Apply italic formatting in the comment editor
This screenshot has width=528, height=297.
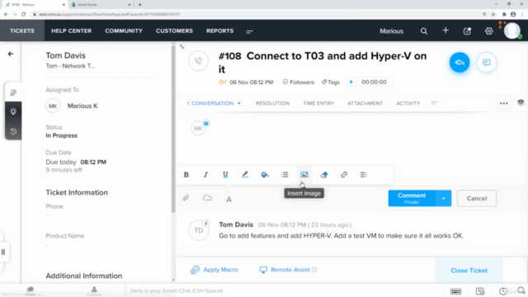pyautogui.click(x=205, y=175)
